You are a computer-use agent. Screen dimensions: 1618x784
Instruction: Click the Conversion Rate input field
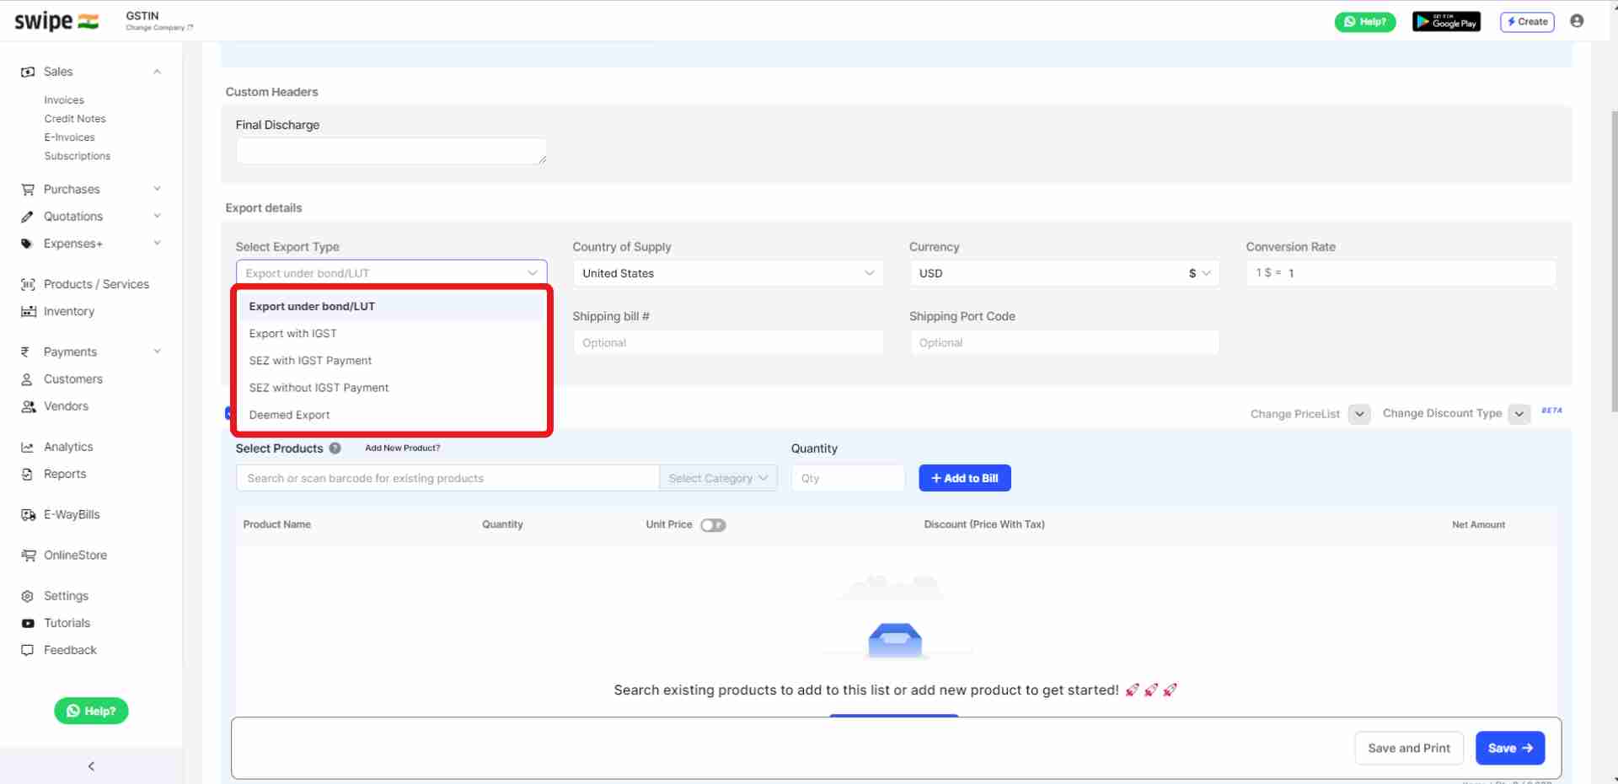(1401, 273)
